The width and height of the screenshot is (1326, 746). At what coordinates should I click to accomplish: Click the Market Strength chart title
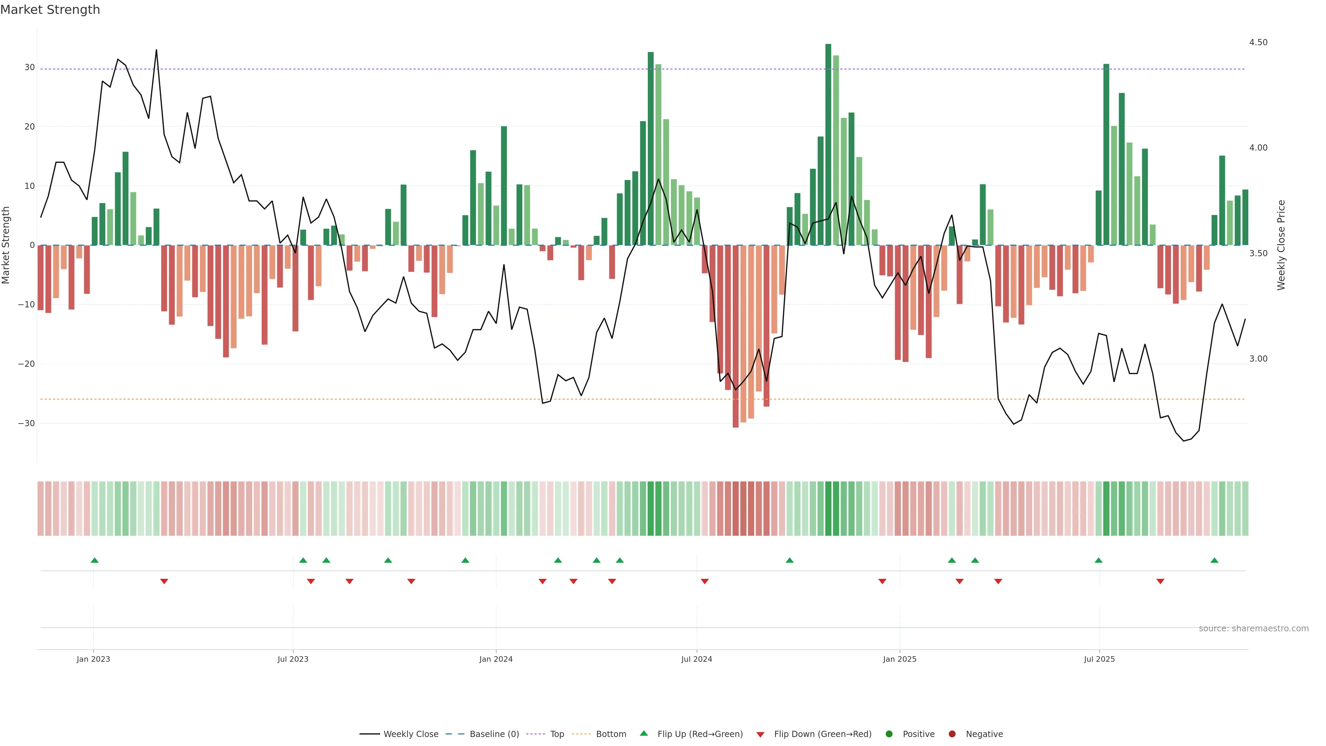tap(50, 10)
